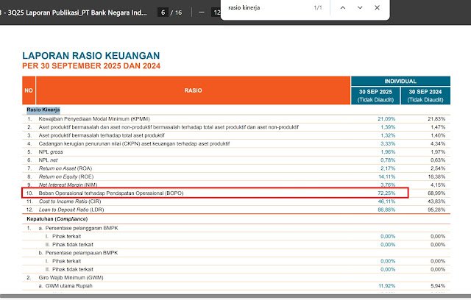The height and width of the screenshot is (300, 471).
Task: Click the highlighted "Rasio Kinerja" heading
Action: (x=43, y=110)
